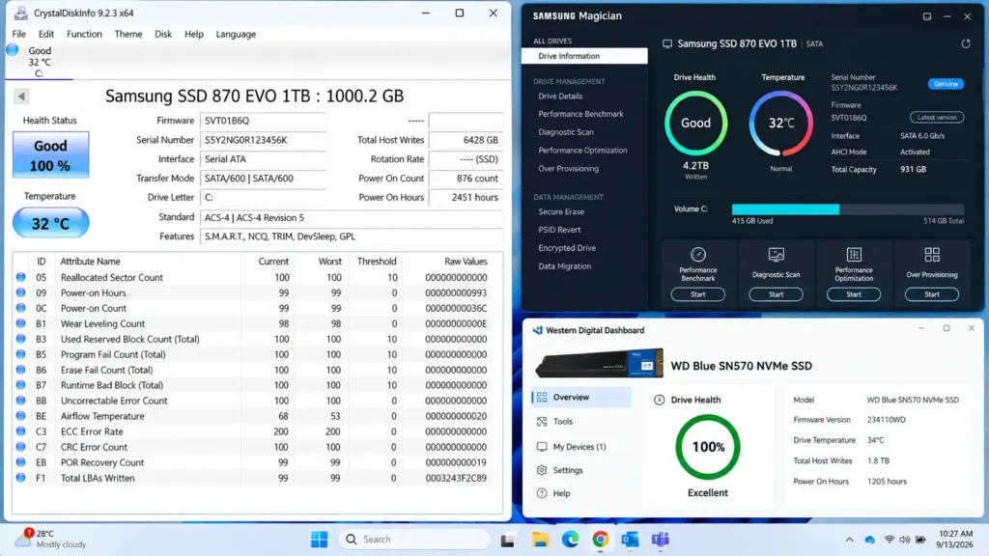Show hidden system tray icons
The image size is (989, 556).
pos(849,540)
